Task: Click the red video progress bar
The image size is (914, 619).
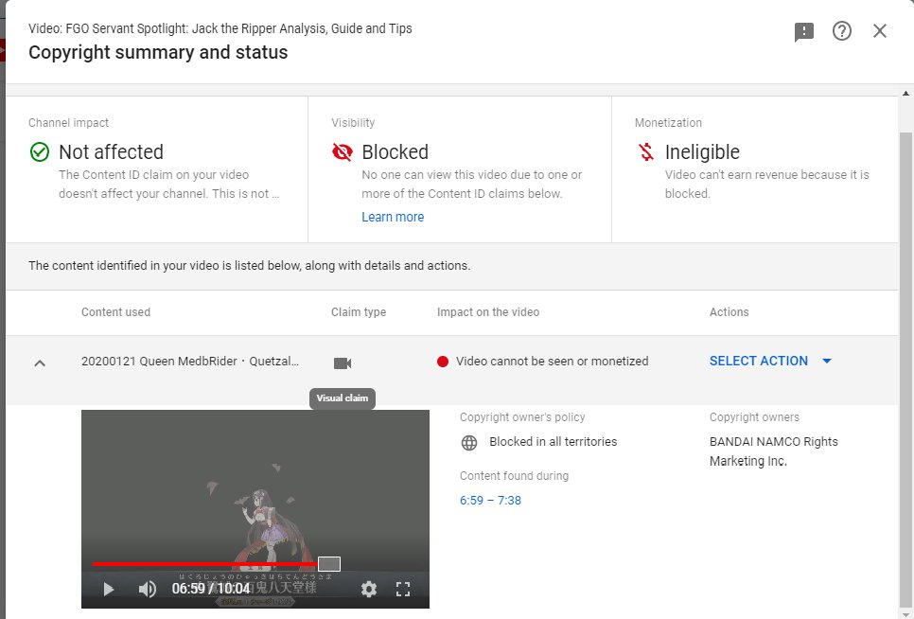Action: pos(205,564)
